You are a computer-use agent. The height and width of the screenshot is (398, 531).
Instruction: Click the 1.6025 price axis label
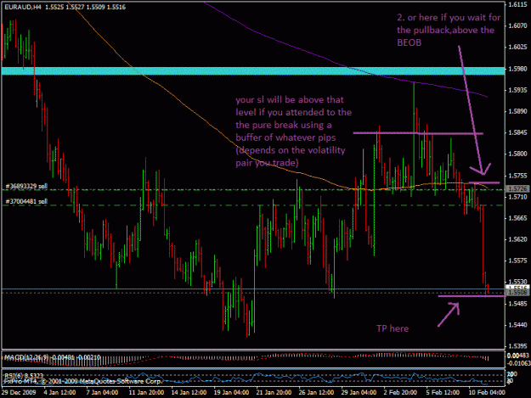click(517, 47)
